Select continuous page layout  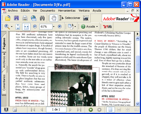click(119, 110)
